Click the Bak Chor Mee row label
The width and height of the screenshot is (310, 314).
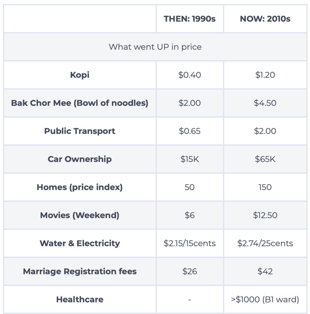click(80, 103)
